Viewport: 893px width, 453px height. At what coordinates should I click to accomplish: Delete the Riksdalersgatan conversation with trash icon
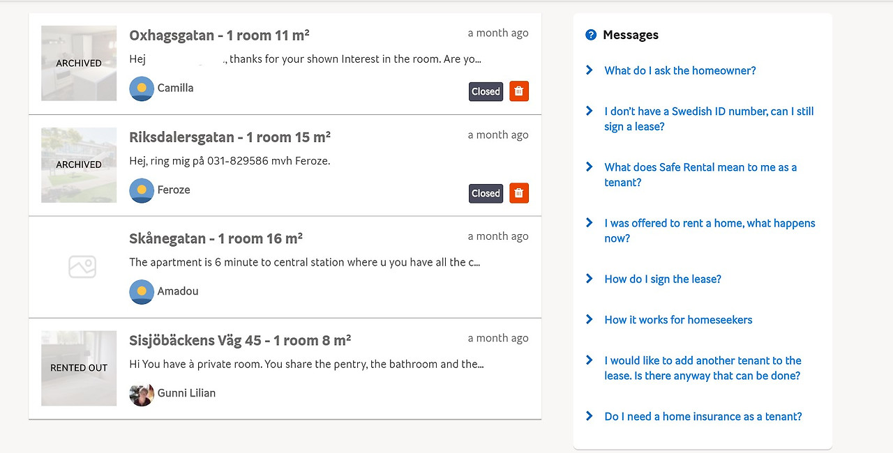(519, 193)
